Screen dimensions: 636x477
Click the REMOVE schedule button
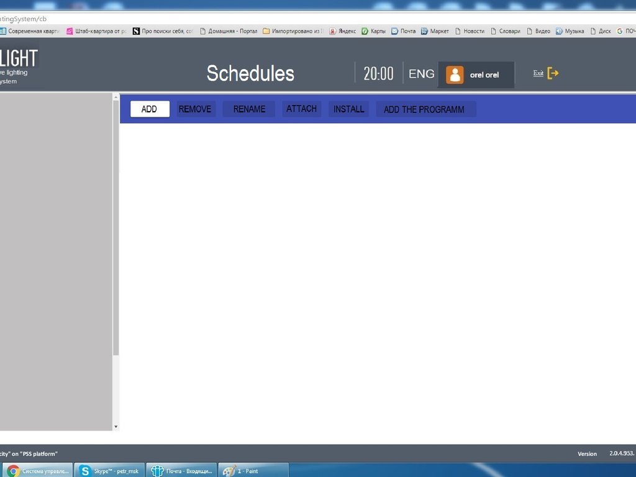point(195,109)
